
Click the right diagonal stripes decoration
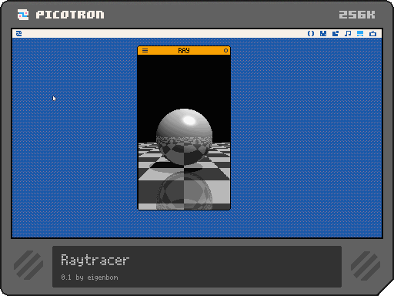point(366,266)
